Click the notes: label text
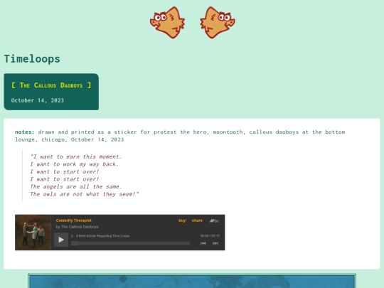384x288 pixels. [x=25, y=132]
